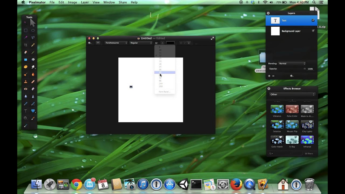
Task: Select the Red Eye tool
Action: [26, 89]
